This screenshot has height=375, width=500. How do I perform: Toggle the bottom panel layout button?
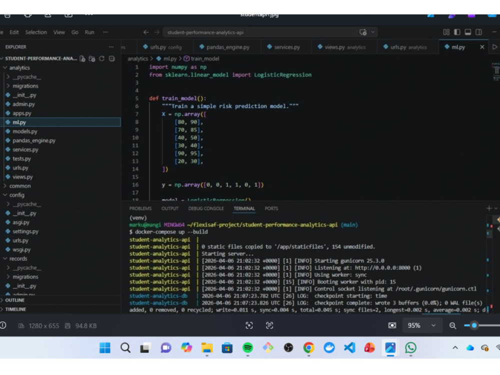coord(468,32)
